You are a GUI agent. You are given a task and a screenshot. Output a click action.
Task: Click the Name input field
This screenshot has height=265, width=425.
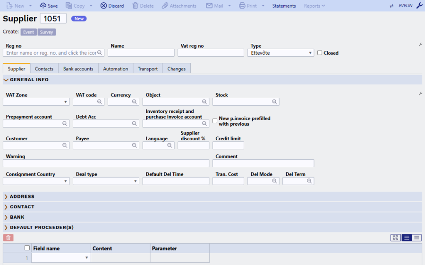[x=141, y=53]
